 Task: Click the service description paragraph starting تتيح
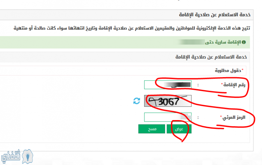point(132,28)
